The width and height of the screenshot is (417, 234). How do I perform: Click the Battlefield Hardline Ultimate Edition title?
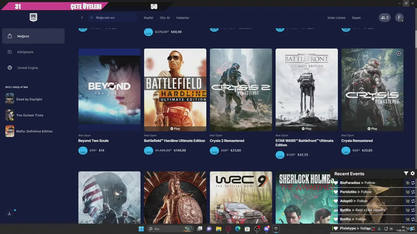point(175,141)
